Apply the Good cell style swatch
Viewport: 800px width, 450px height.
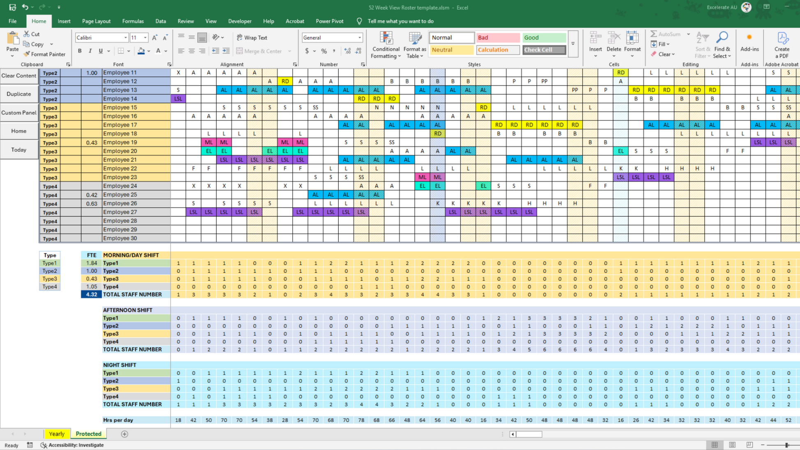pyautogui.click(x=543, y=37)
